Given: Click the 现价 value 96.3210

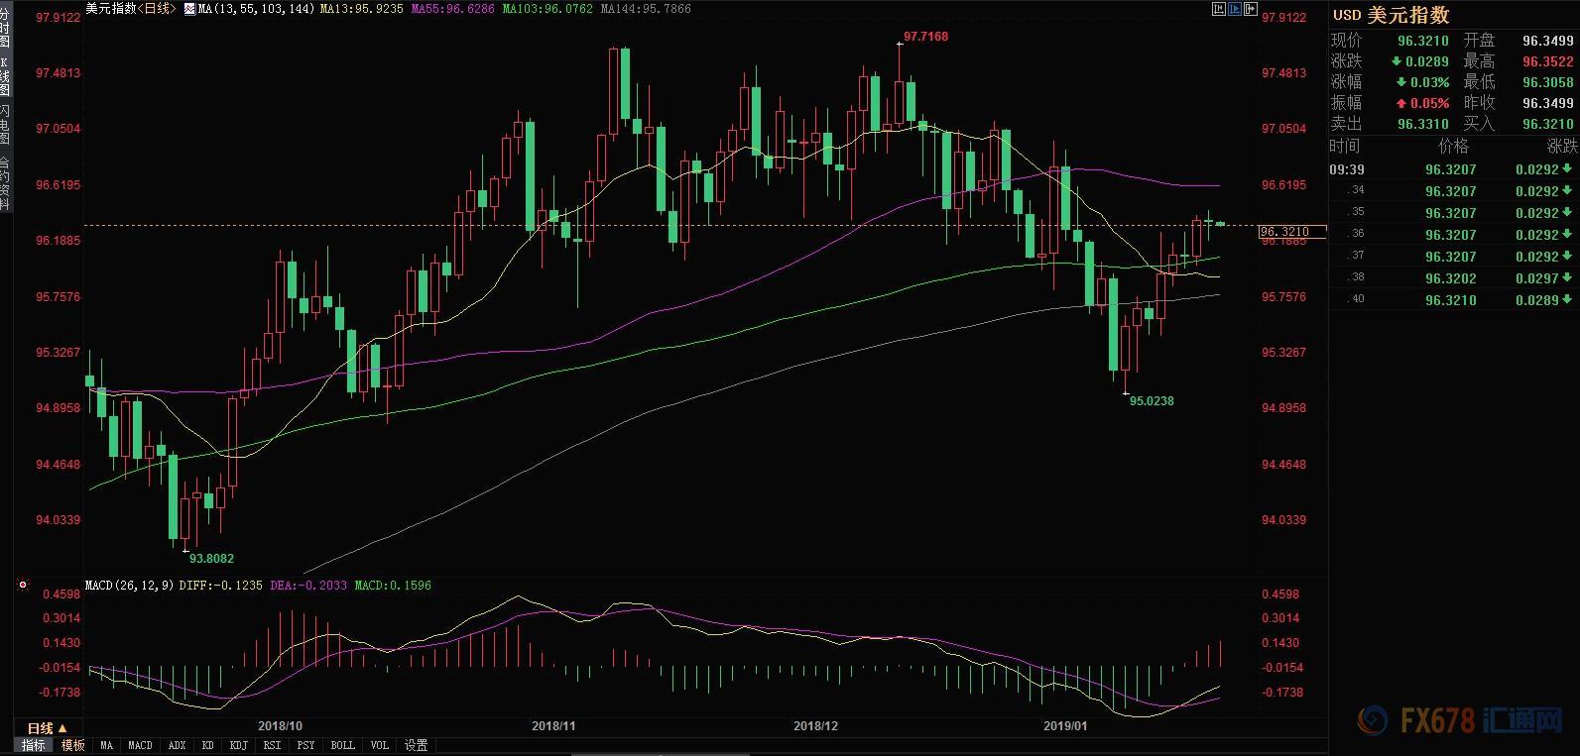Looking at the screenshot, I should coord(1423,41).
